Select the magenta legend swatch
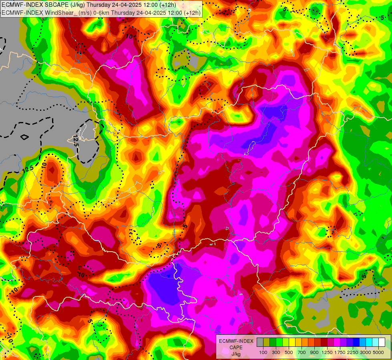Image resolution: width=392 pixels, height=360 pixels. [x=337, y=342]
